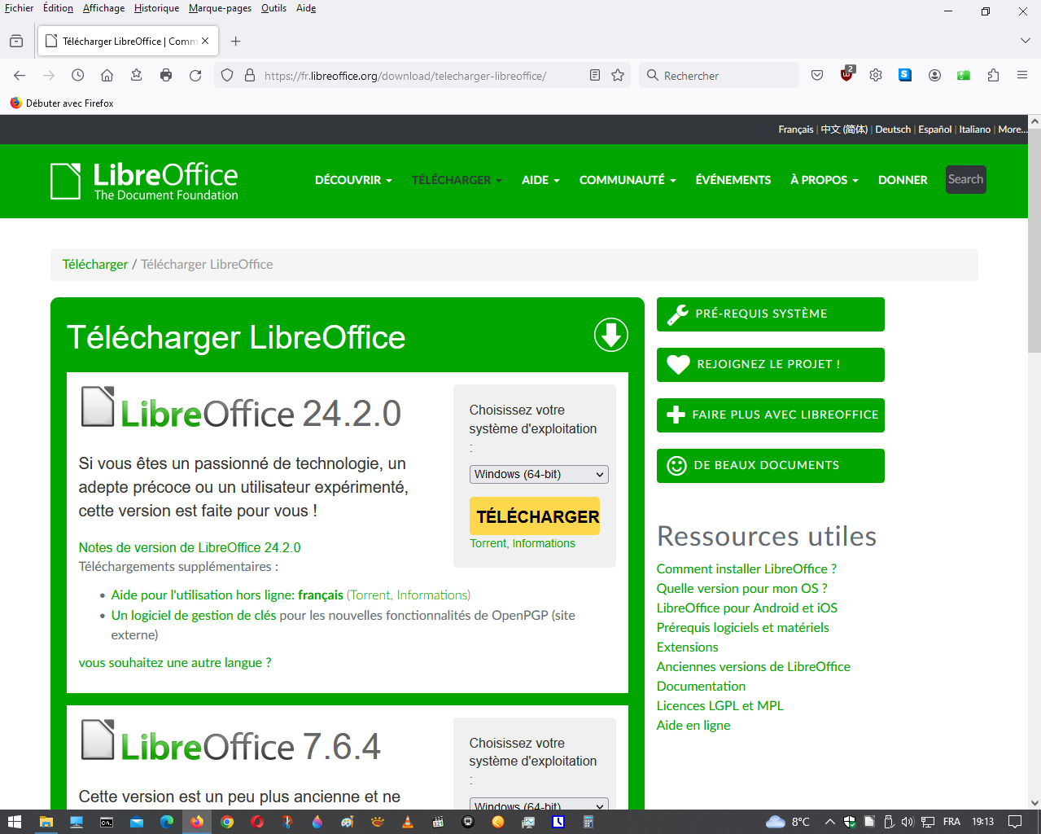Open the history clock icon in toolbar

point(77,75)
